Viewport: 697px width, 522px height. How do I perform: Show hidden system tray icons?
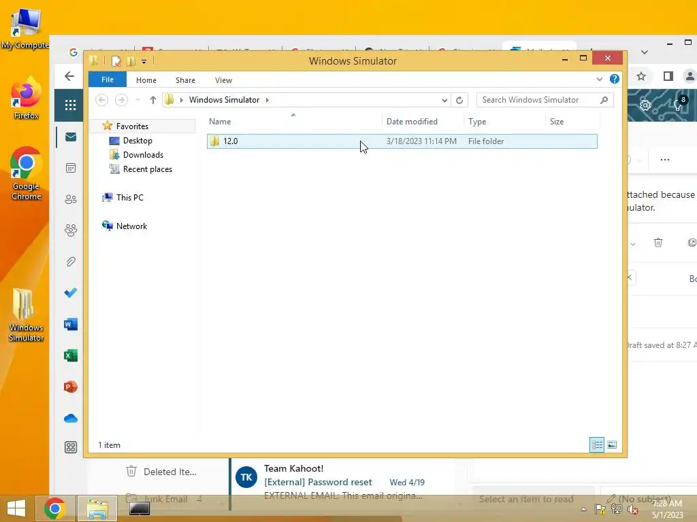point(583,509)
